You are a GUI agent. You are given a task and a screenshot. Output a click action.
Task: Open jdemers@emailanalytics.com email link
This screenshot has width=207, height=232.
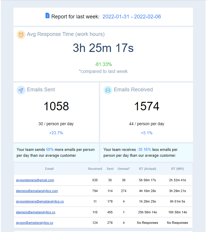point(37,191)
